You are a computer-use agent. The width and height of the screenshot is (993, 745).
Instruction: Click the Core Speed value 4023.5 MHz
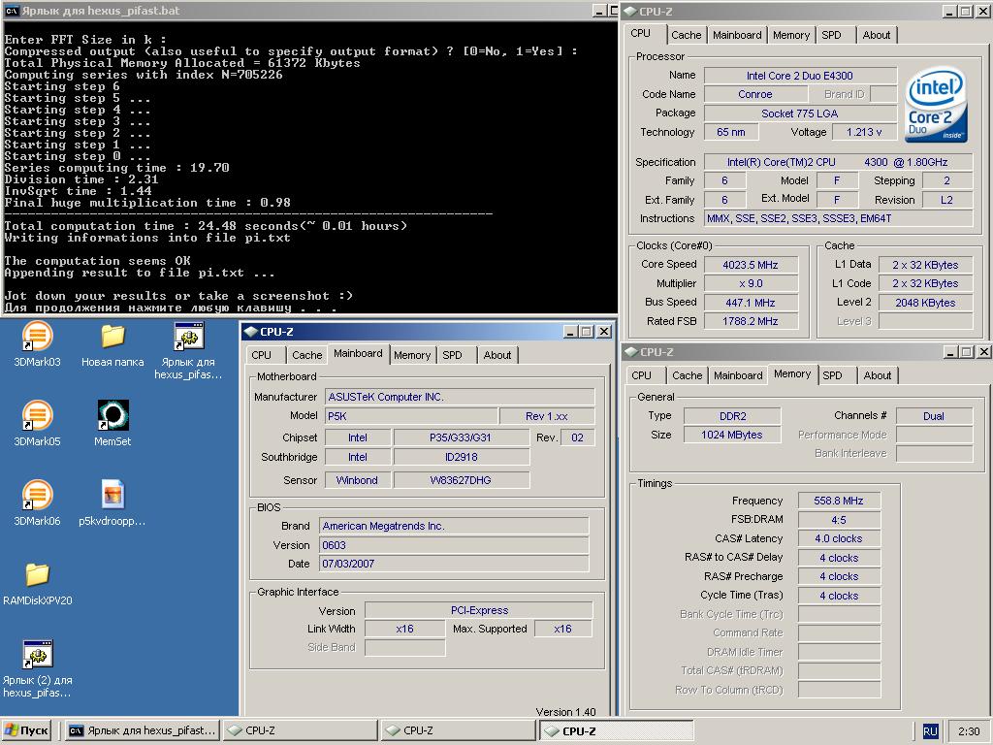[751, 265]
